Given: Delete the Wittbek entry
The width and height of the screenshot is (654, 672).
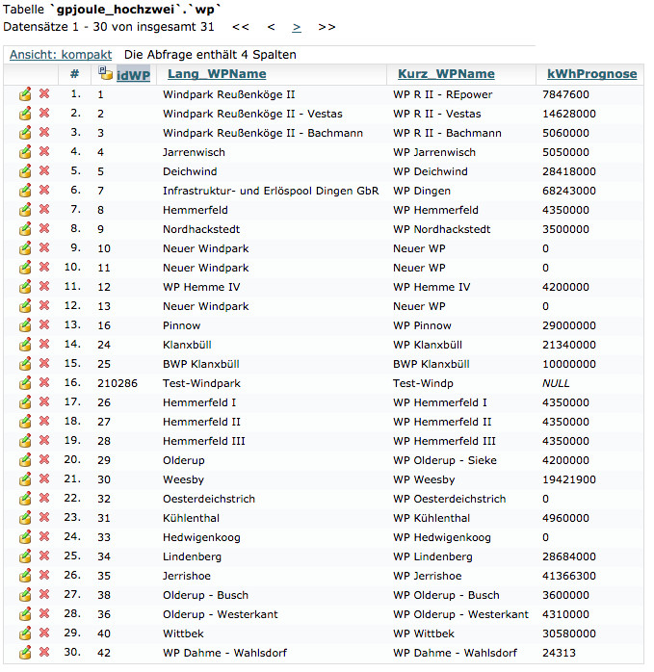Looking at the screenshot, I should click(44, 633).
